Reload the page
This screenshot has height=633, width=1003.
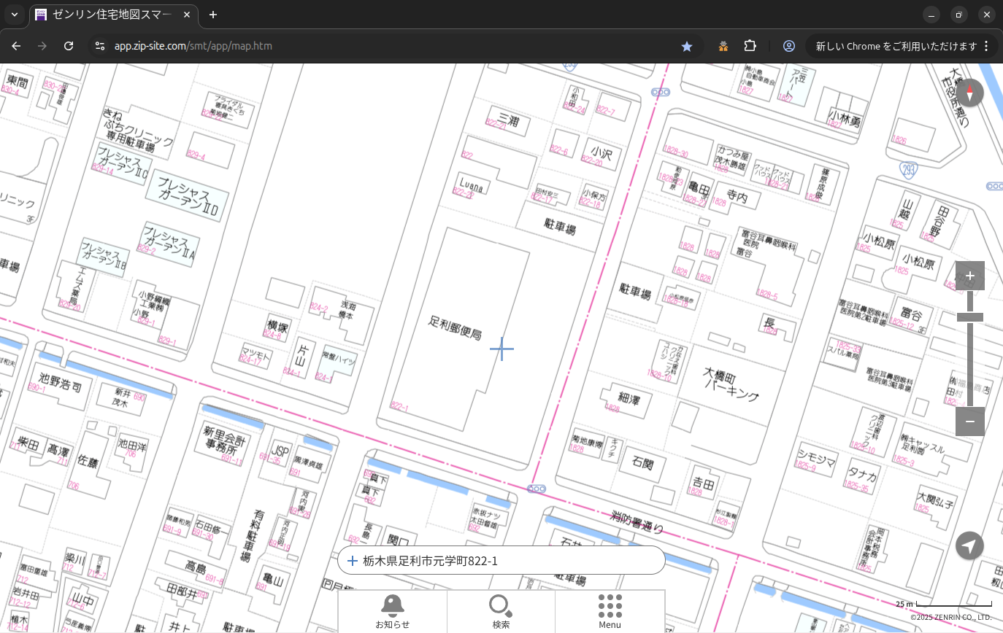(x=69, y=46)
